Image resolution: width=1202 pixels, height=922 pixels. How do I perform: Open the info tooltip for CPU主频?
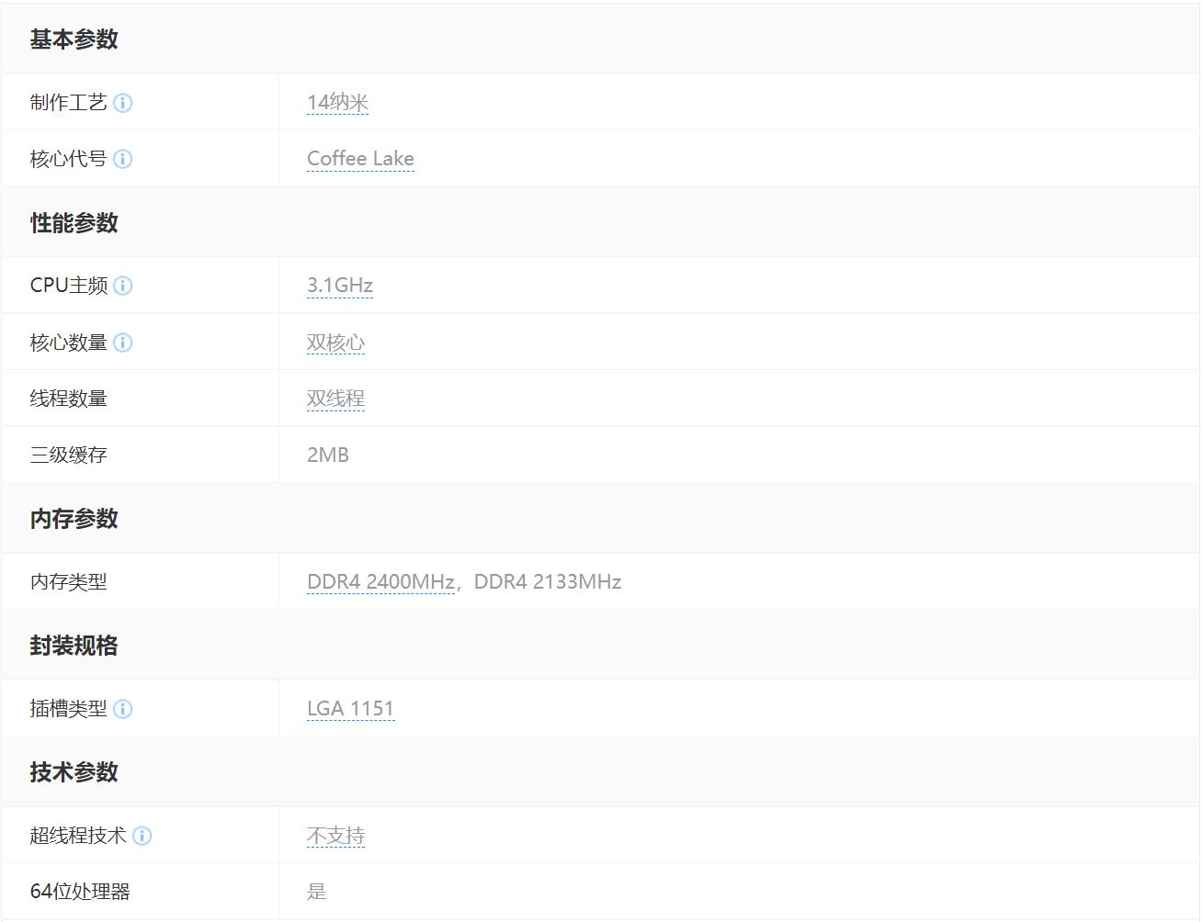122,286
